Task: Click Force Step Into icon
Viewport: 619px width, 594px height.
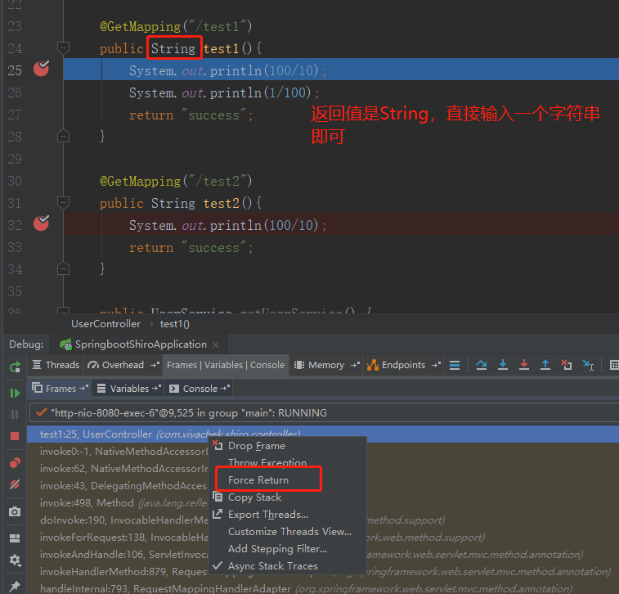Action: coord(524,365)
